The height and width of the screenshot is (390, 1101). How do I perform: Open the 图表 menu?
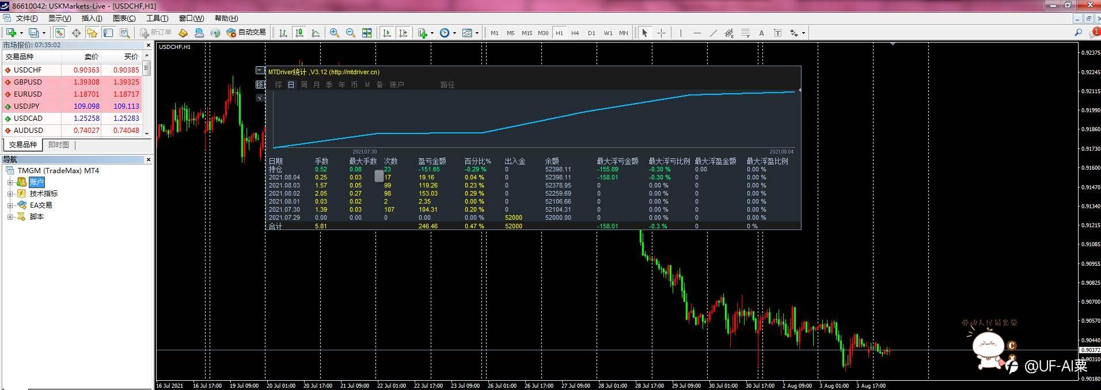coord(124,18)
